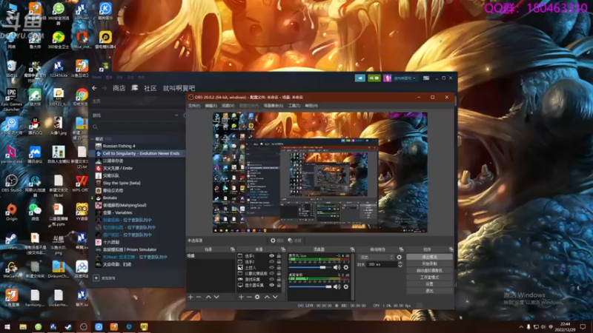Launch OBS Studio from the desktop icon
This screenshot has height=333, width=593.
(x=11, y=183)
